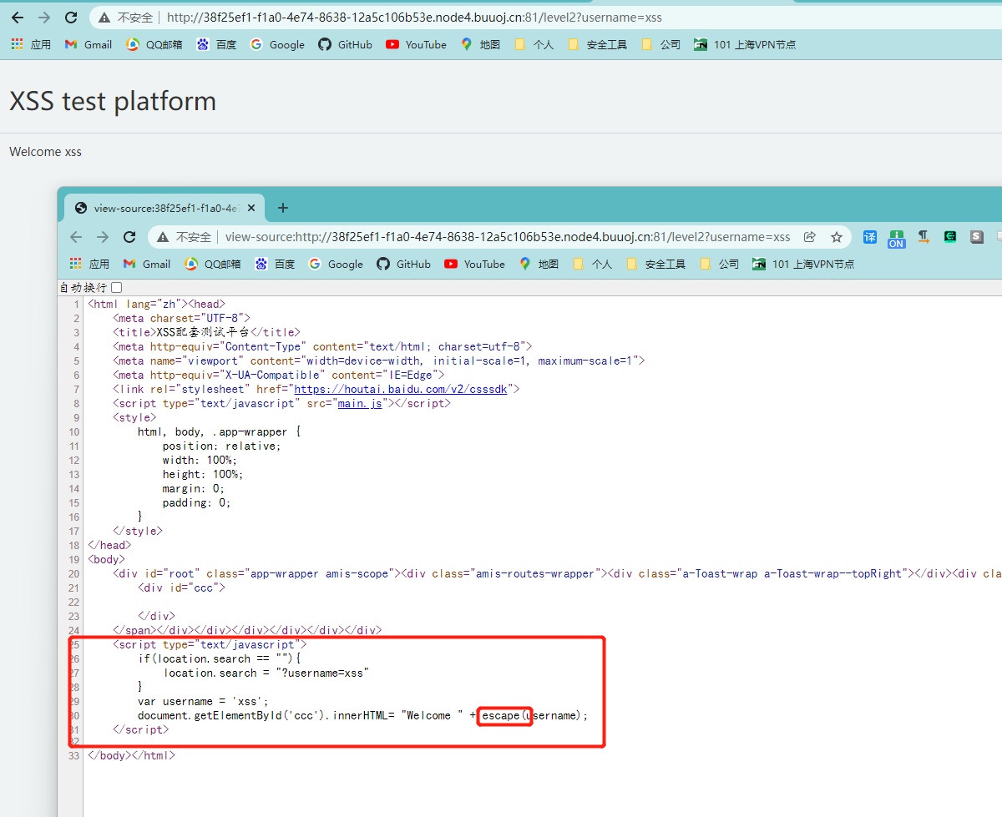Open Gmail bookmark in view-source window
The image size is (1002, 817).
coord(147,264)
